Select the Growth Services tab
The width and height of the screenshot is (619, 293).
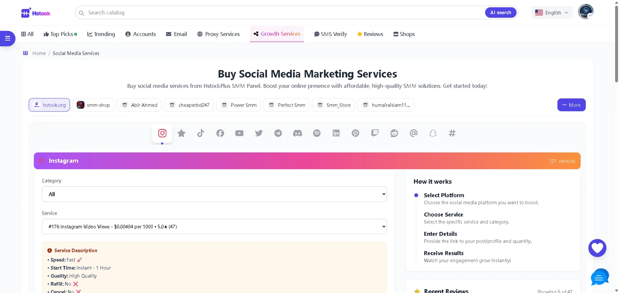[x=277, y=34]
